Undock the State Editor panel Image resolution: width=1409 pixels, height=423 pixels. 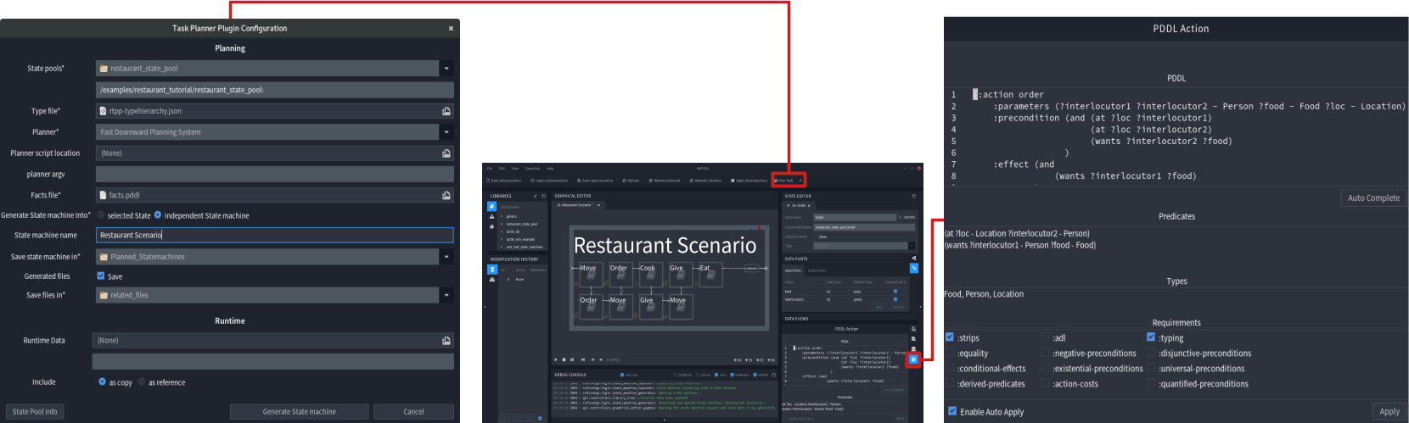(x=914, y=196)
